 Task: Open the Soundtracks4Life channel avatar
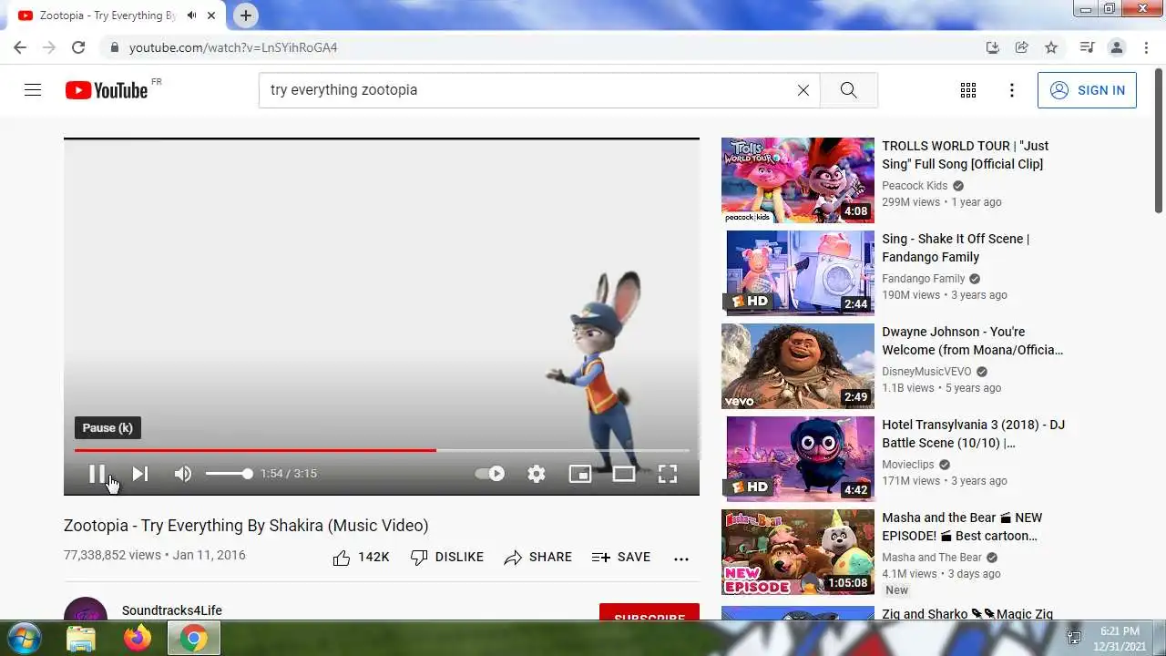[x=86, y=610]
